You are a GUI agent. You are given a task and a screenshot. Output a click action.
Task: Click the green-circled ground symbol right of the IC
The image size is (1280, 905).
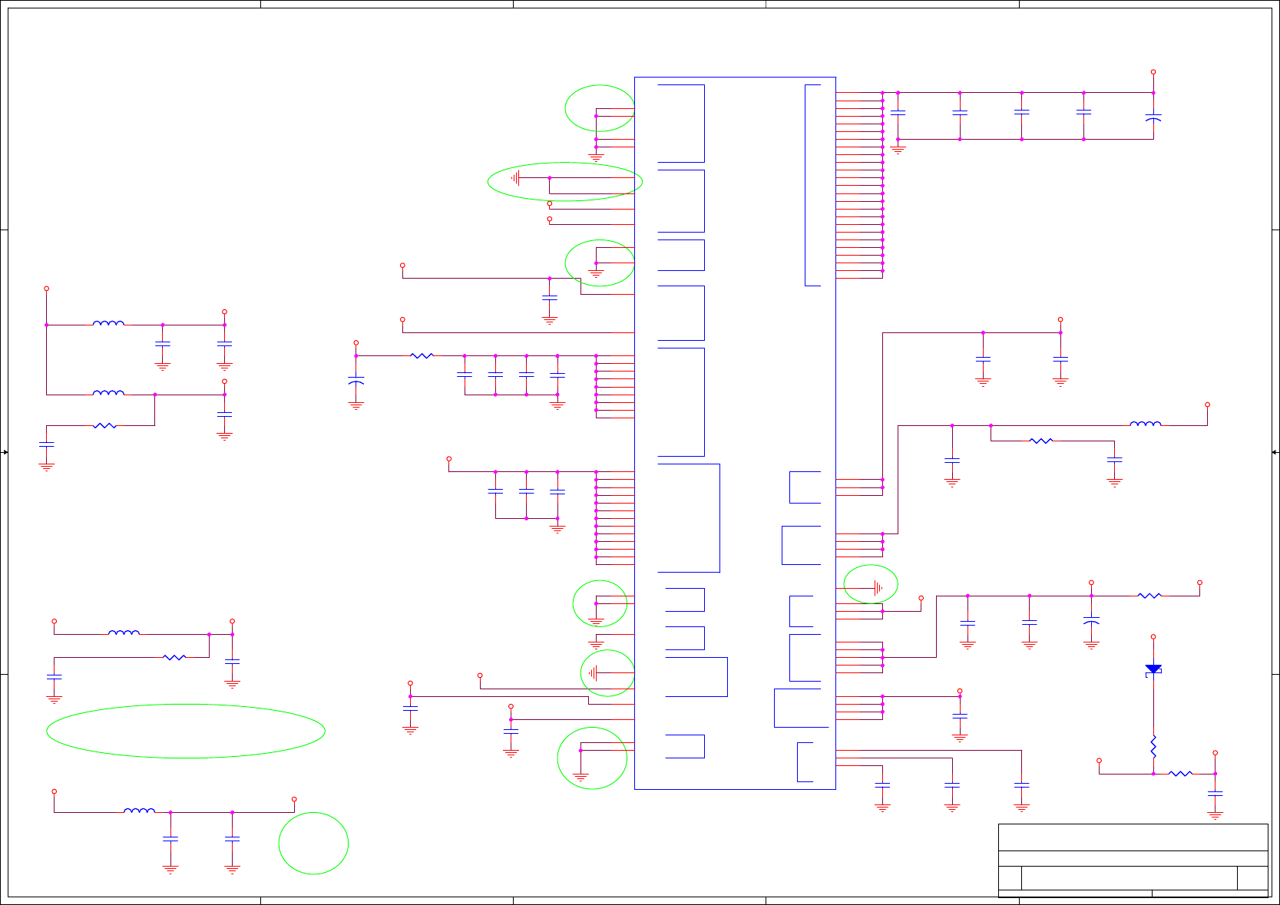click(x=871, y=584)
